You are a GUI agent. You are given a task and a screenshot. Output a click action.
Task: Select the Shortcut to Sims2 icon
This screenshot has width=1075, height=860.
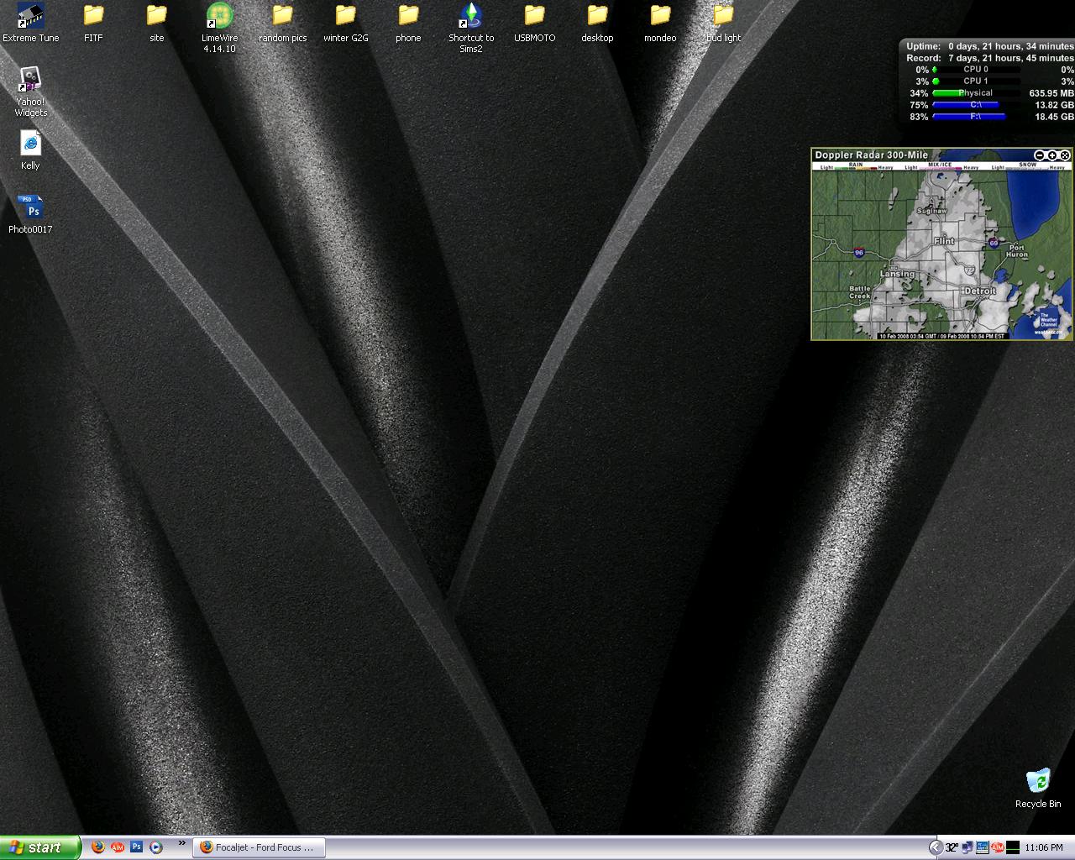tap(471, 28)
